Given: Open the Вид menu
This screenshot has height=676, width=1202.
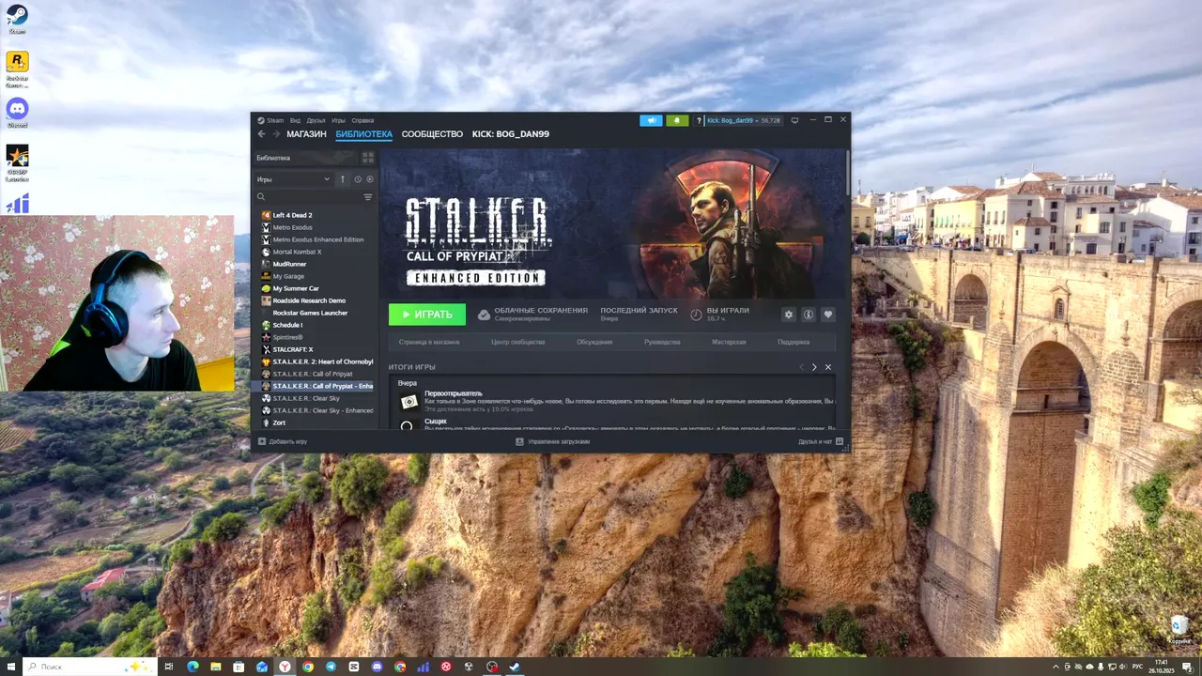Looking at the screenshot, I should coord(295,120).
